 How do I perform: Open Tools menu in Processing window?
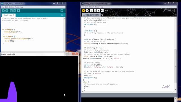pyautogui.click(x=97, y=7)
